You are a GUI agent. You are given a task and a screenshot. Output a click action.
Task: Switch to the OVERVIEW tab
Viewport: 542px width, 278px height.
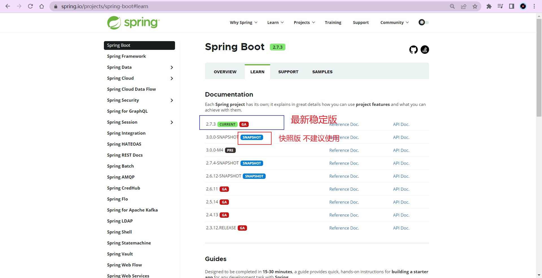[225, 72]
